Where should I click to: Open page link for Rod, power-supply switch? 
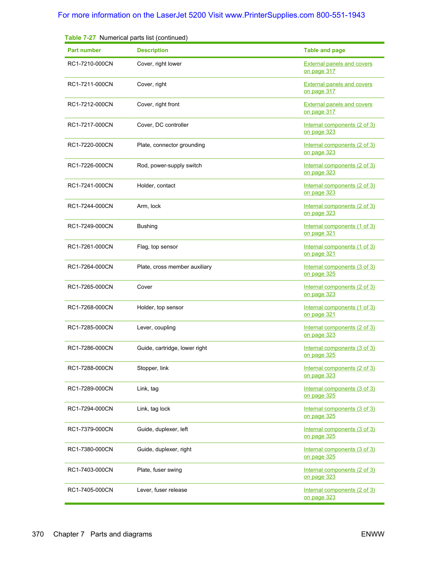point(339,169)
